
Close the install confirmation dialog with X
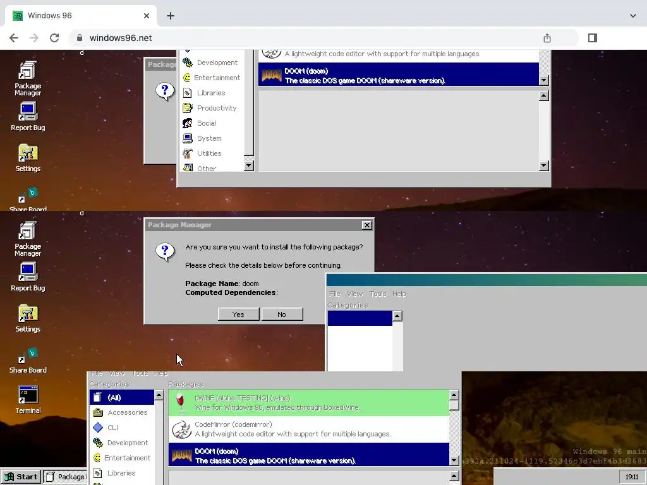click(366, 225)
